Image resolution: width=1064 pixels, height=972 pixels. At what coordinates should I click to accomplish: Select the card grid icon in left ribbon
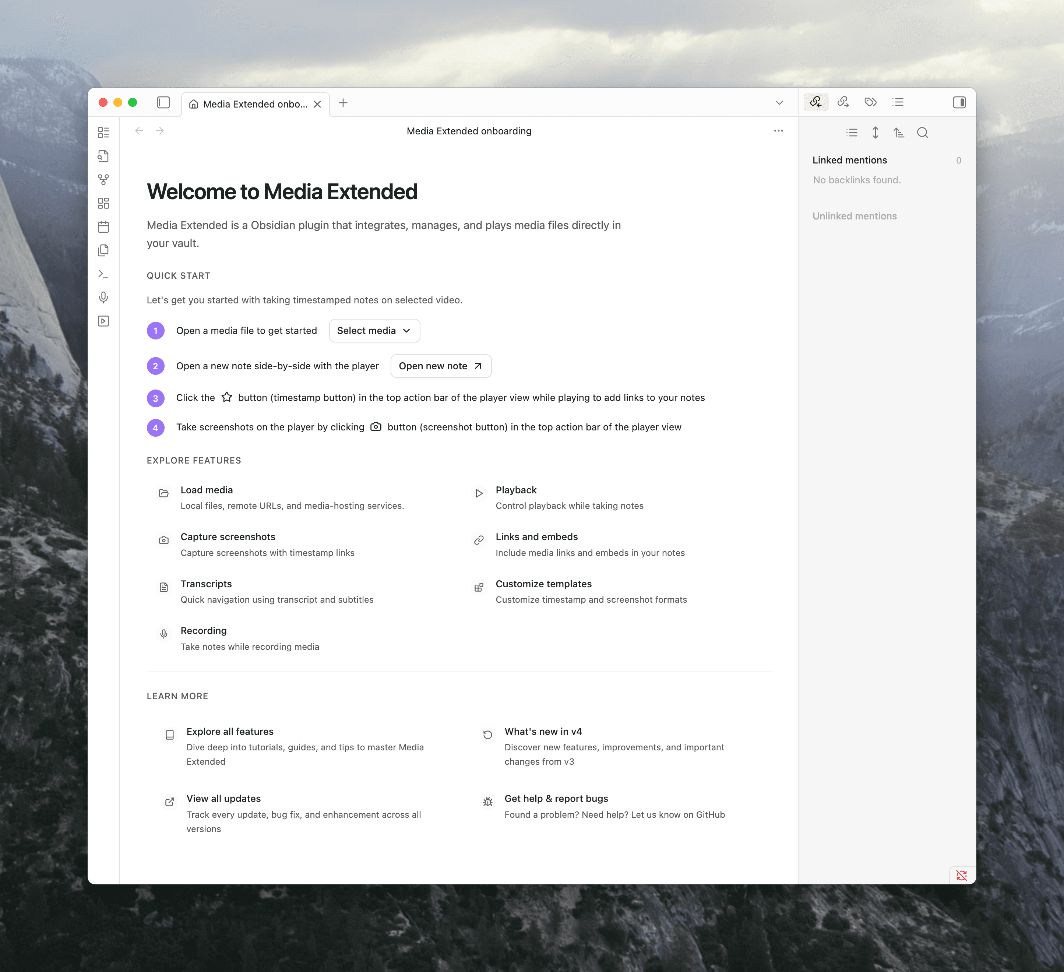pos(103,202)
